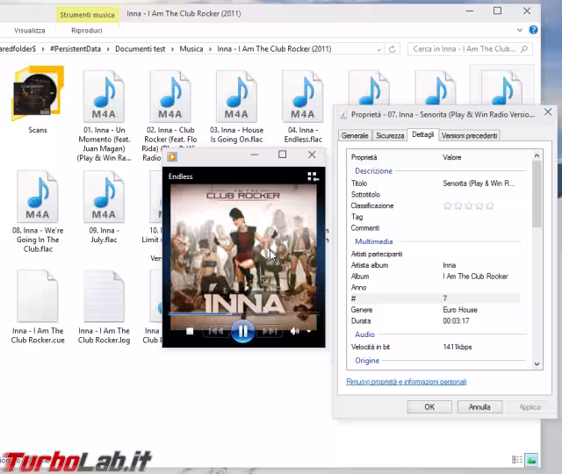The width and height of the screenshot is (562, 474).
Task: Select Inna - I Am The Club Rocker.cue file
Action: click(x=38, y=306)
